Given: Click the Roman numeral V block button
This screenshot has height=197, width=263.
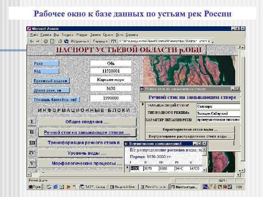Looking at the screenshot, I should [32, 163].
